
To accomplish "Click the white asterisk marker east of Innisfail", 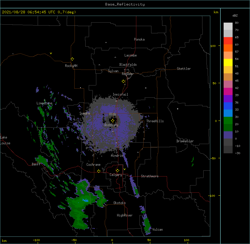I will coord(146,88).
